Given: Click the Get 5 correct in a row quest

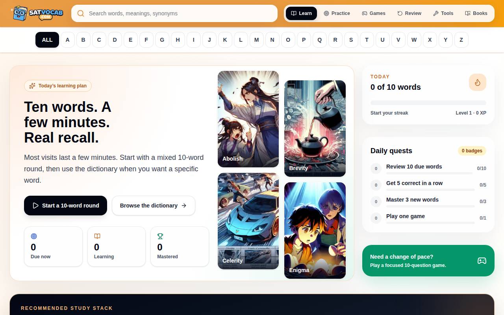Looking at the screenshot, I should (428, 185).
